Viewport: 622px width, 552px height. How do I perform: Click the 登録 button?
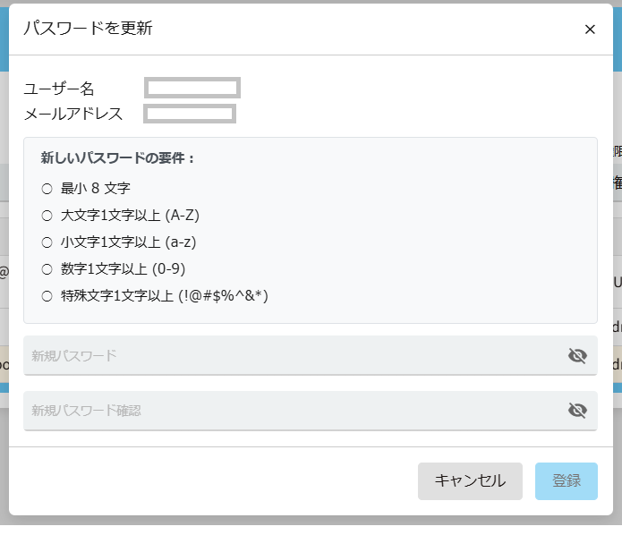[x=567, y=481]
